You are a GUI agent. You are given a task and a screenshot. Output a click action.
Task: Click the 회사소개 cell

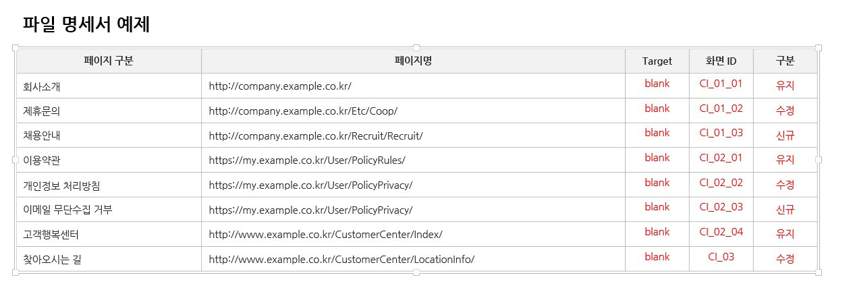[109, 86]
